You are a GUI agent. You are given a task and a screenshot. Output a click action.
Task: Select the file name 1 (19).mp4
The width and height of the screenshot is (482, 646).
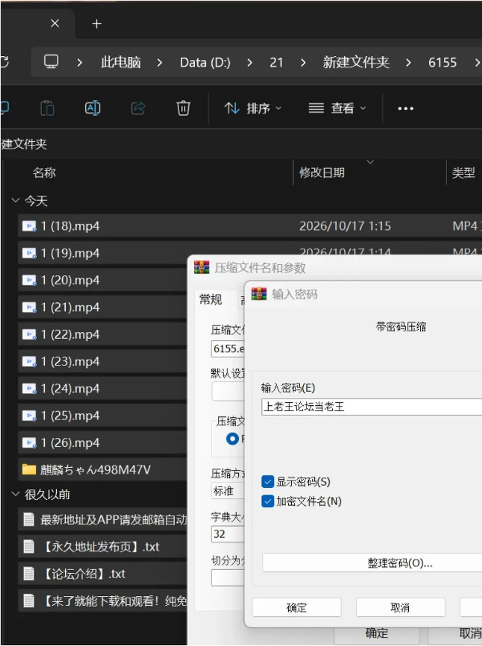point(70,253)
